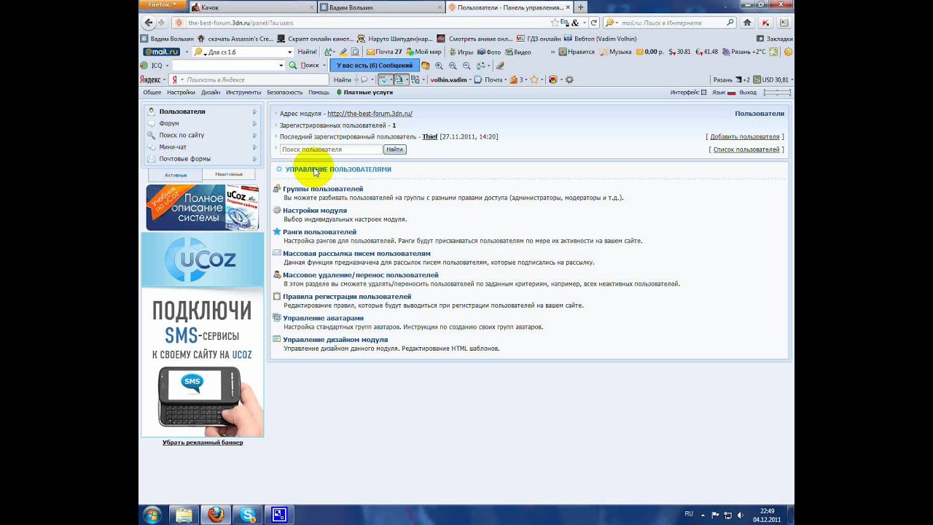Viewport: 933px width, 525px height.
Task: Open Видео on the mail.ru toolbar
Action: pyautogui.click(x=518, y=52)
